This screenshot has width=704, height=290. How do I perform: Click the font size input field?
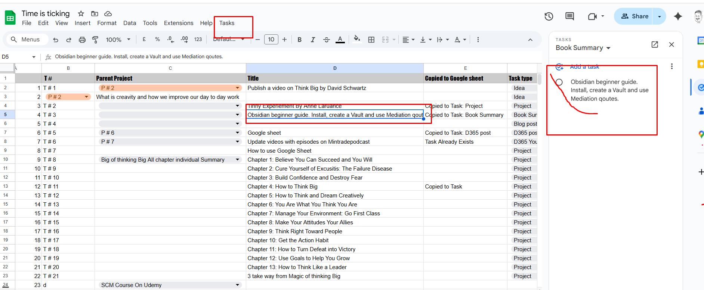point(271,40)
